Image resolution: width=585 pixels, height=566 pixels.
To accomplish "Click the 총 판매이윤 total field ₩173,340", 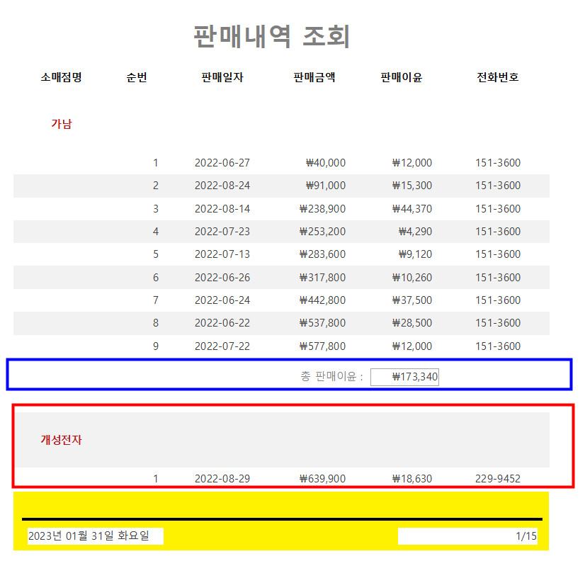I will point(404,377).
